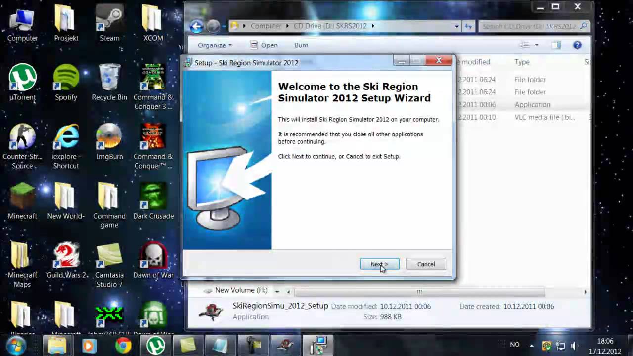This screenshot has width=633, height=356.
Task: Launch Dark Crusade shortcut
Action: point(153,201)
